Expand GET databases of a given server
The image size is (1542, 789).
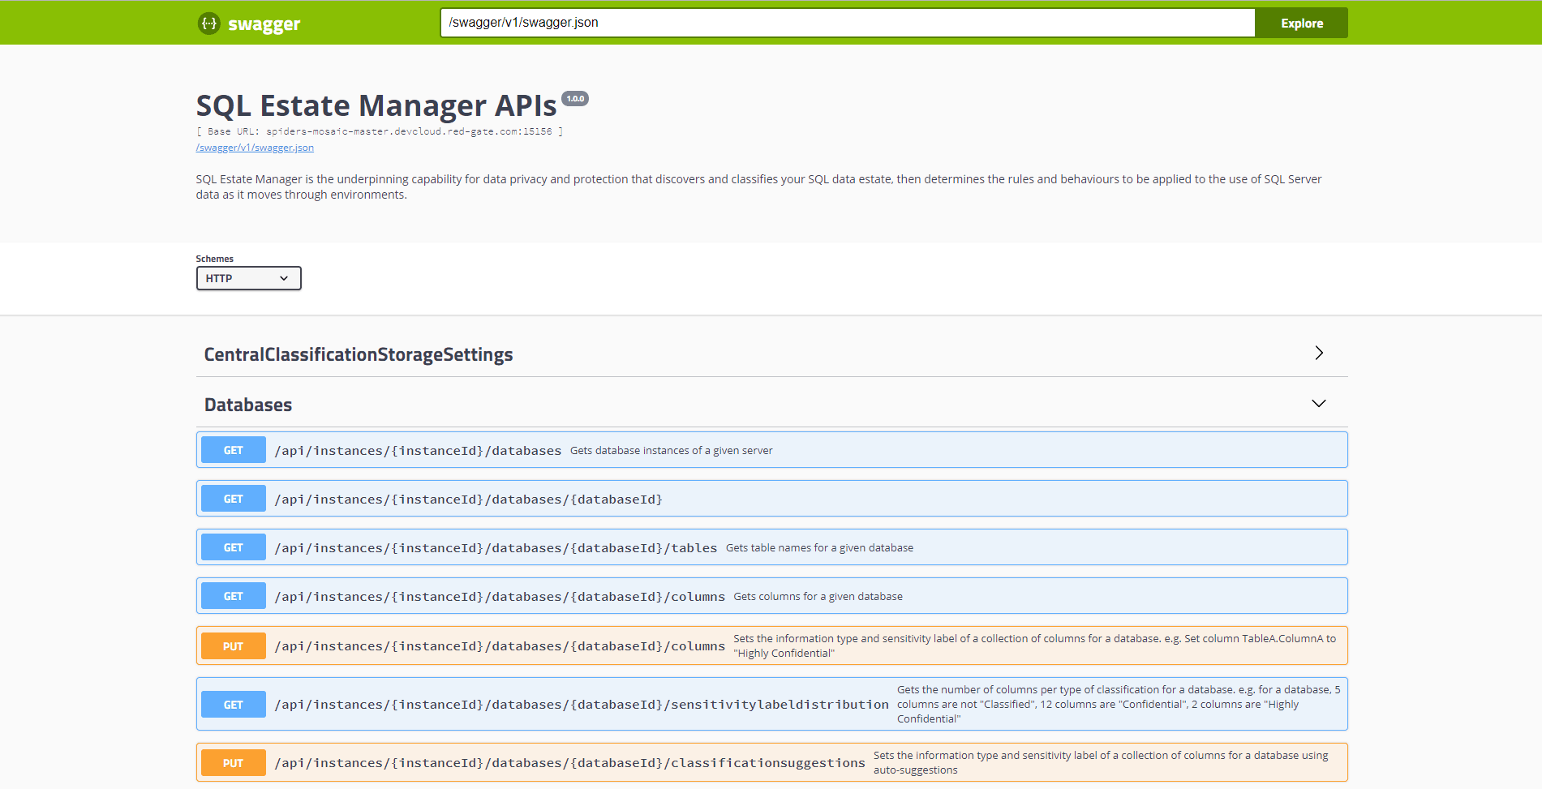[x=771, y=450]
